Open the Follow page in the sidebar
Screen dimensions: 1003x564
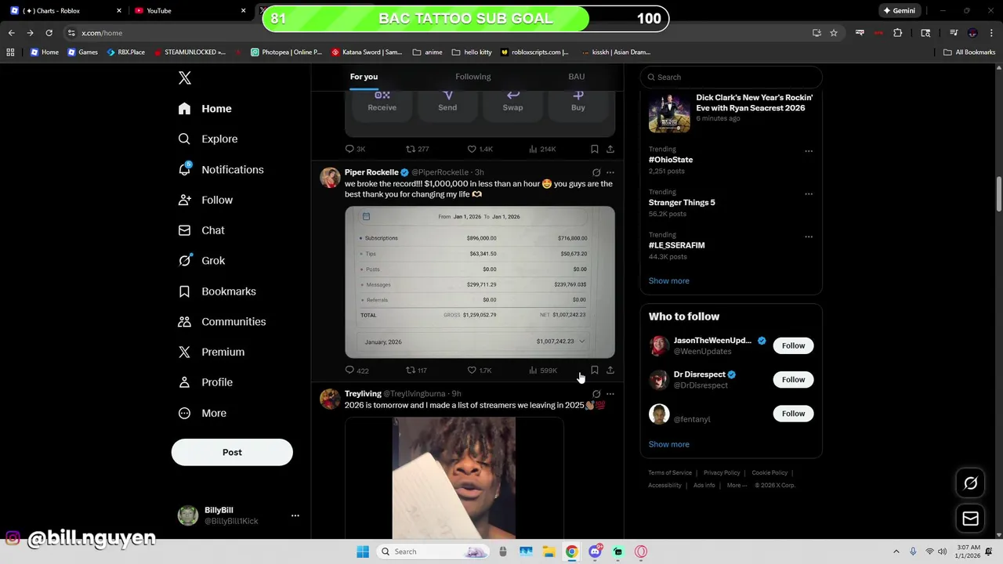coord(205,200)
